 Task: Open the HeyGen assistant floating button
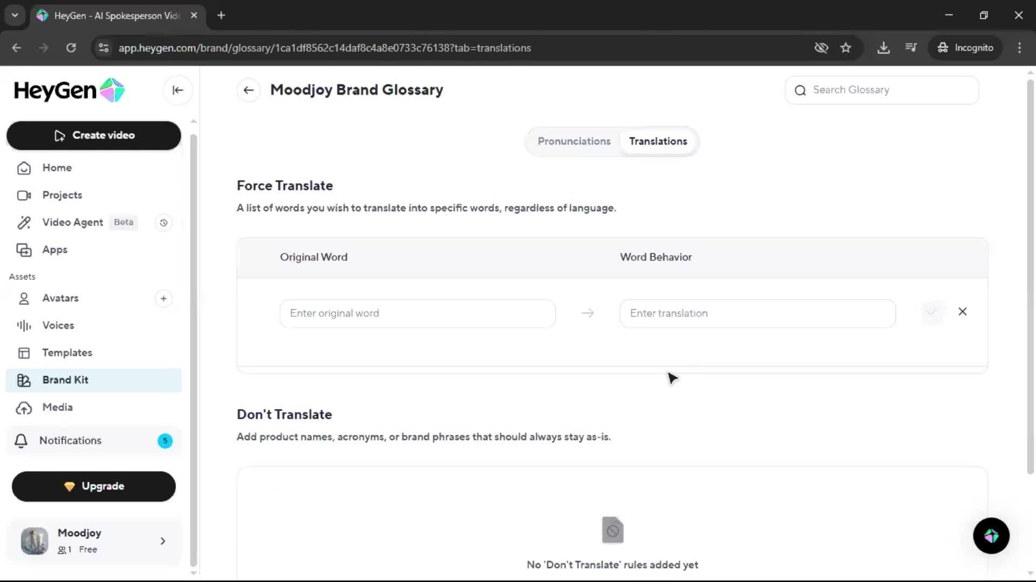click(991, 536)
